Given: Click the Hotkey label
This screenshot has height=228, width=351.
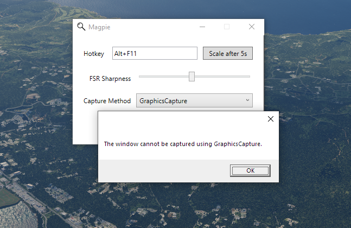Looking at the screenshot, I should [94, 54].
